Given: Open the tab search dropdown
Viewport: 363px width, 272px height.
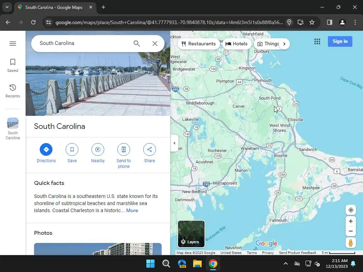Looking at the screenshot, I should coord(7,7).
